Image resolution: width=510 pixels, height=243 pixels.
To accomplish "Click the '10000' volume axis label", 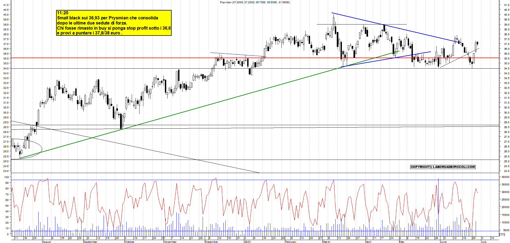I will [505, 222].
